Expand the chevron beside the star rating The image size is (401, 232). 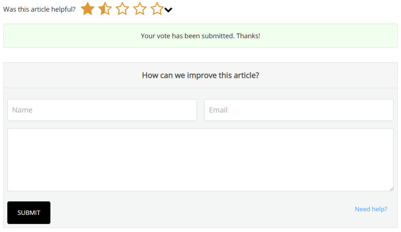(x=168, y=10)
